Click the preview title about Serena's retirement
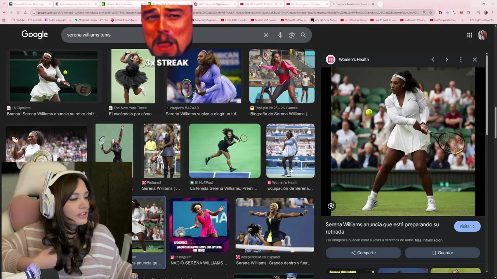Screen dimensions: 497x279 (382, 228)
